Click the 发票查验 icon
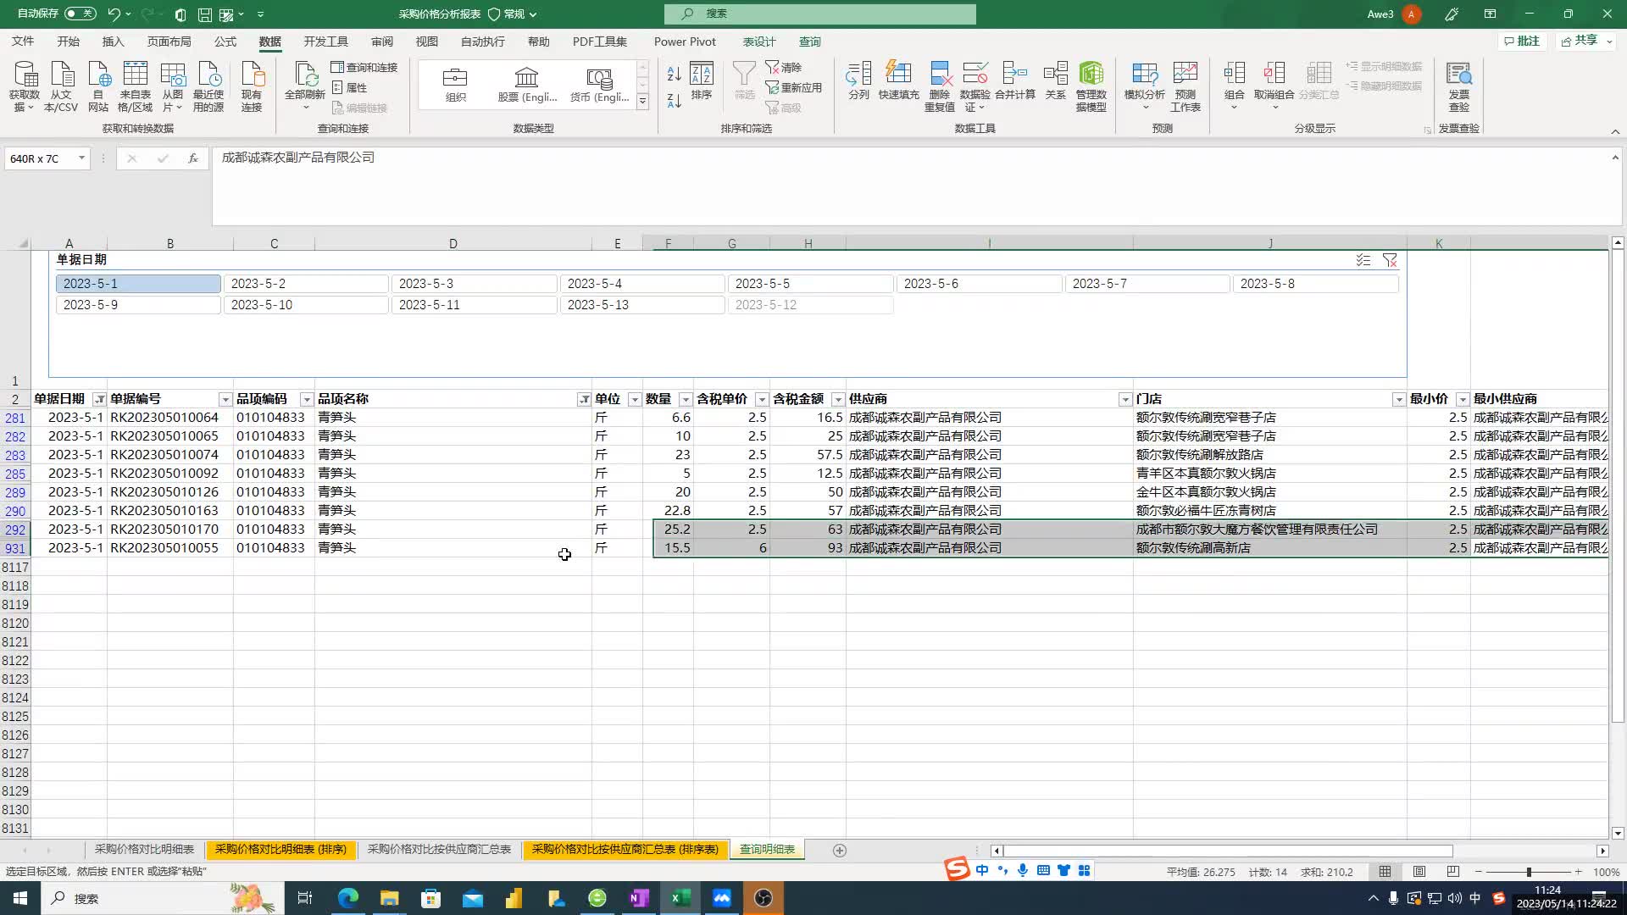This screenshot has height=915, width=1627. click(1458, 86)
